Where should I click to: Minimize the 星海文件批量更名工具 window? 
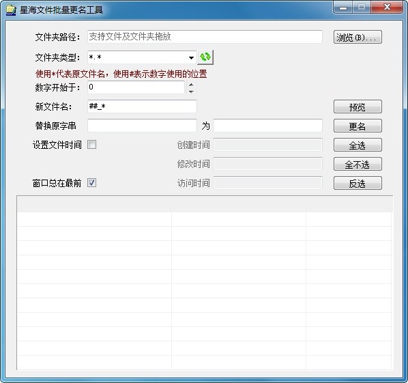coord(343,8)
